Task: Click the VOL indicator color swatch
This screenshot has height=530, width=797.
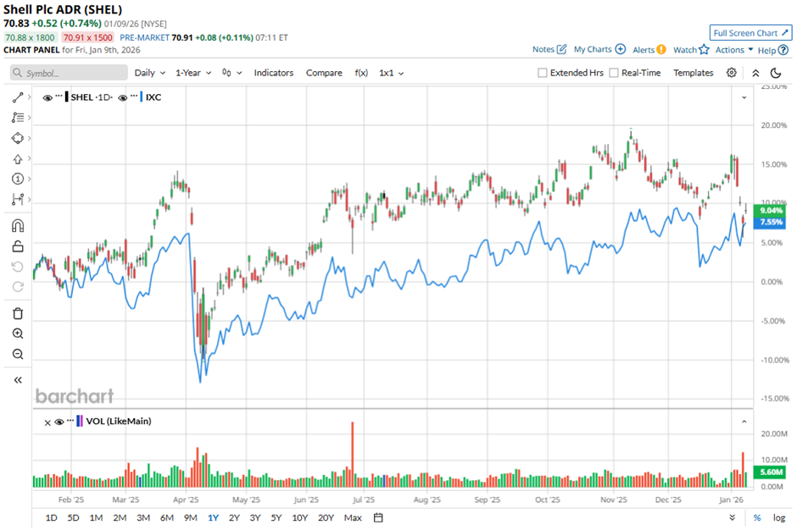Action: click(80, 421)
